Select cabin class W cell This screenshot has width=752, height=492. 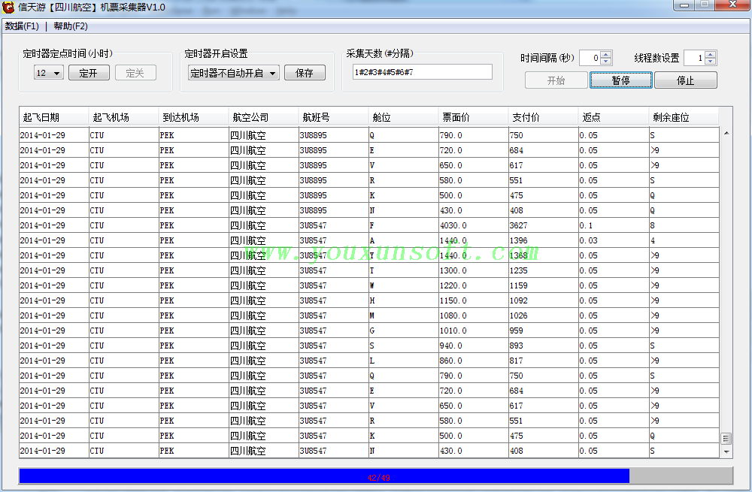[404, 285]
